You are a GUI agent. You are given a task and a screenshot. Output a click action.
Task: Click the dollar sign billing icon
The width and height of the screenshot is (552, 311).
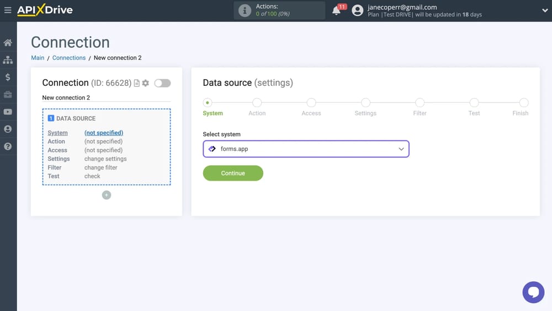[8, 77]
